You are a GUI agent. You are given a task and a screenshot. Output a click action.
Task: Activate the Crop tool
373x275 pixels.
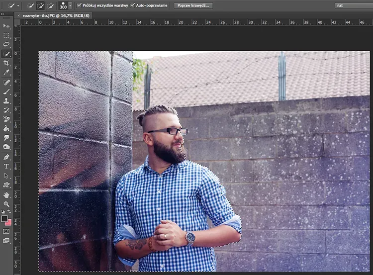pos(6,63)
